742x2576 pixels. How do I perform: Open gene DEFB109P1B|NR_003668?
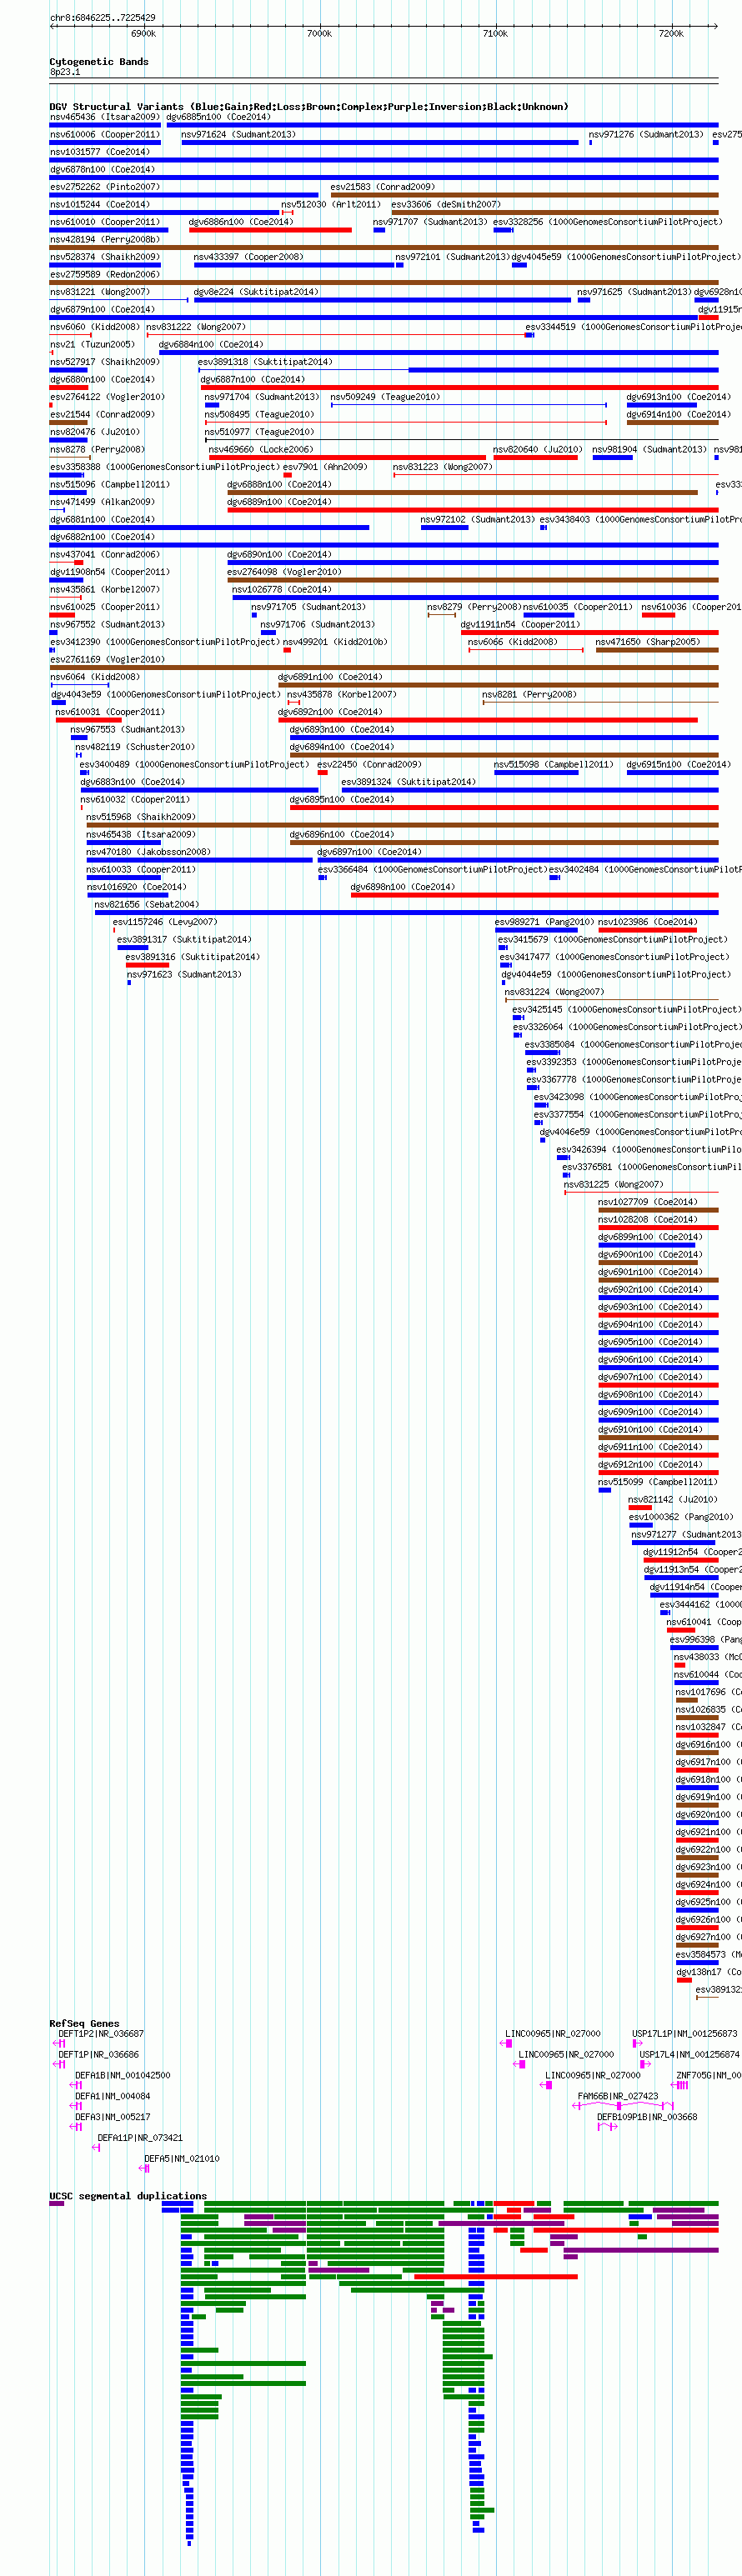pyautogui.click(x=648, y=2117)
